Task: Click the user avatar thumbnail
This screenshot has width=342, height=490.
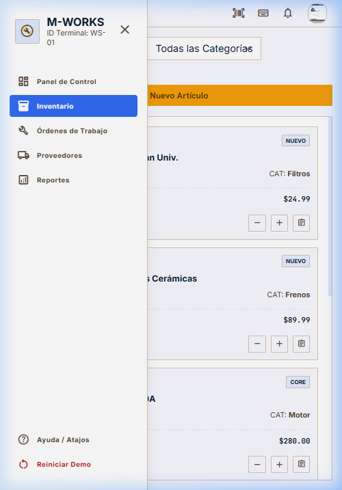Action: (317, 13)
